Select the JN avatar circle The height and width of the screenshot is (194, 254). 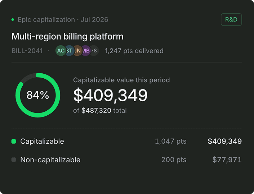point(79,51)
